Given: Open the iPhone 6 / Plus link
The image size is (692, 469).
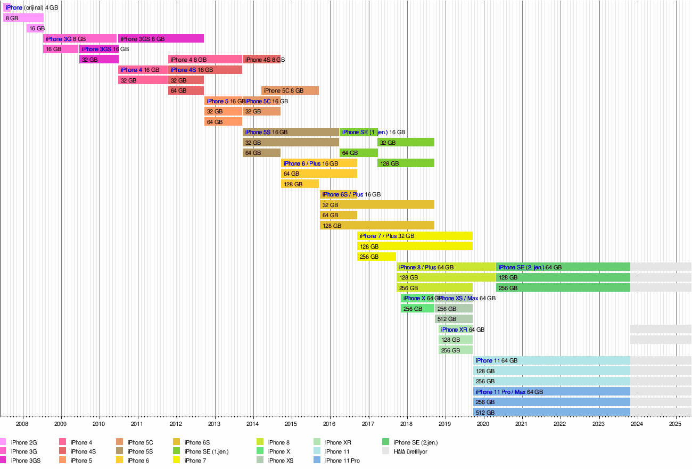Looking at the screenshot, I should (302, 164).
